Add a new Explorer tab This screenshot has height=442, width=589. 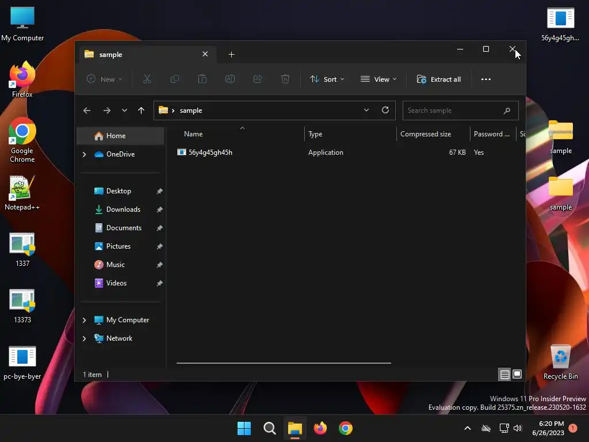[231, 55]
